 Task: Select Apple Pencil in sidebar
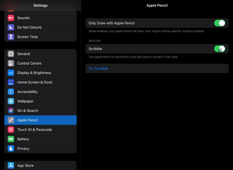[40, 120]
